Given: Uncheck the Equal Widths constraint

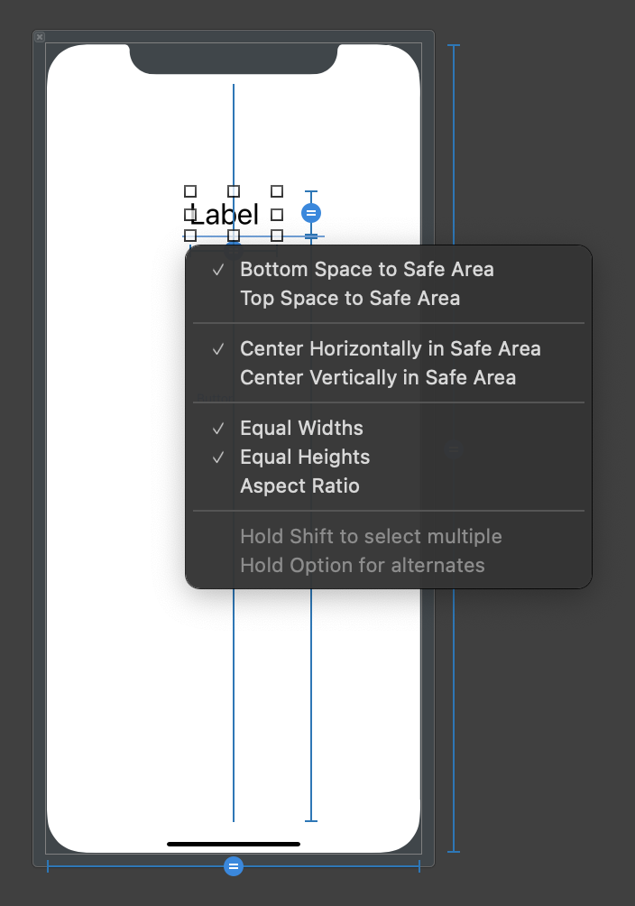Looking at the screenshot, I should [x=301, y=428].
